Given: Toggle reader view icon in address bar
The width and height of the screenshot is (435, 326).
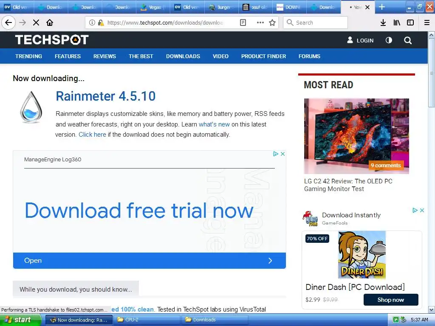Looking at the screenshot, I should (x=243, y=22).
